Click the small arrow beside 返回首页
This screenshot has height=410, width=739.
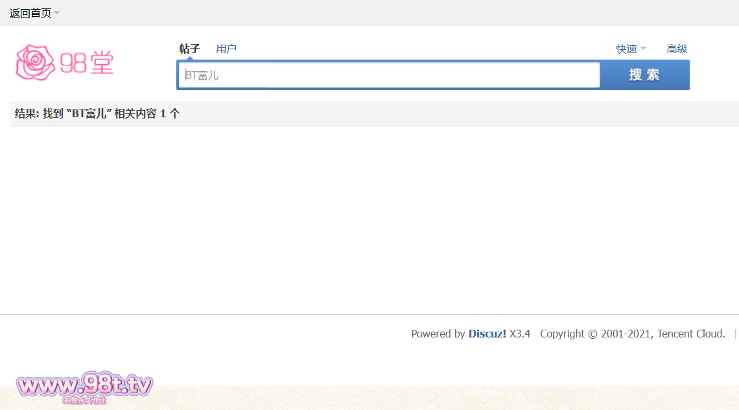(57, 13)
